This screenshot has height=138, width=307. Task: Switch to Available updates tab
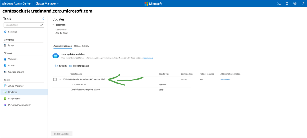pyautogui.click(x=62, y=46)
